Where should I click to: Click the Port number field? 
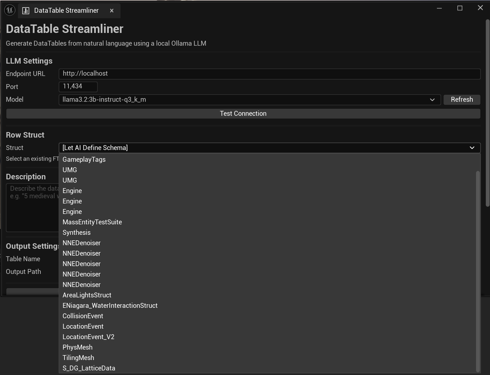coord(78,86)
